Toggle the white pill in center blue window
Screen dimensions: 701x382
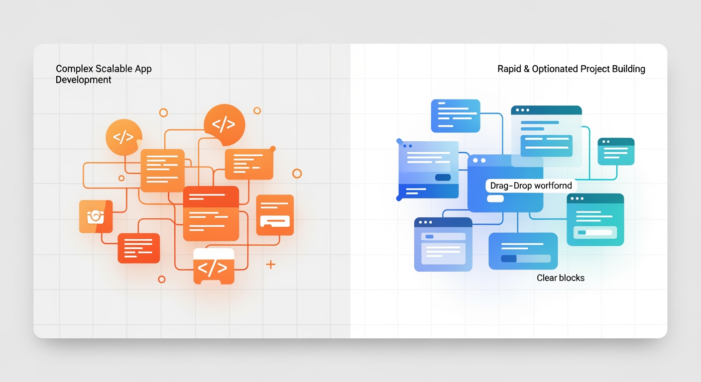tap(495, 199)
